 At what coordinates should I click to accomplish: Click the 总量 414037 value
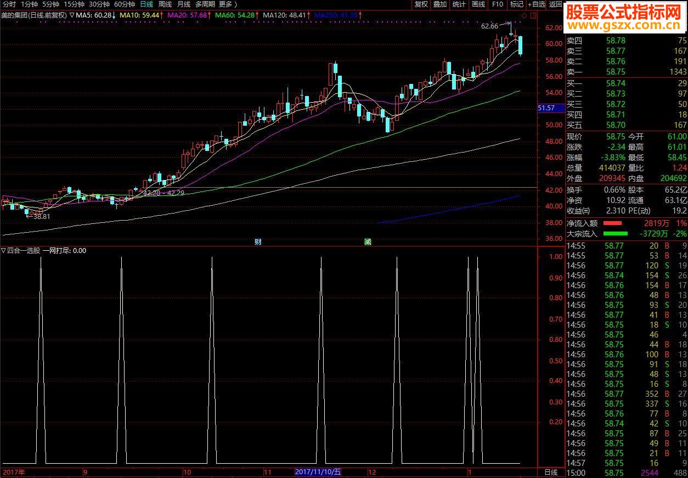(x=612, y=168)
